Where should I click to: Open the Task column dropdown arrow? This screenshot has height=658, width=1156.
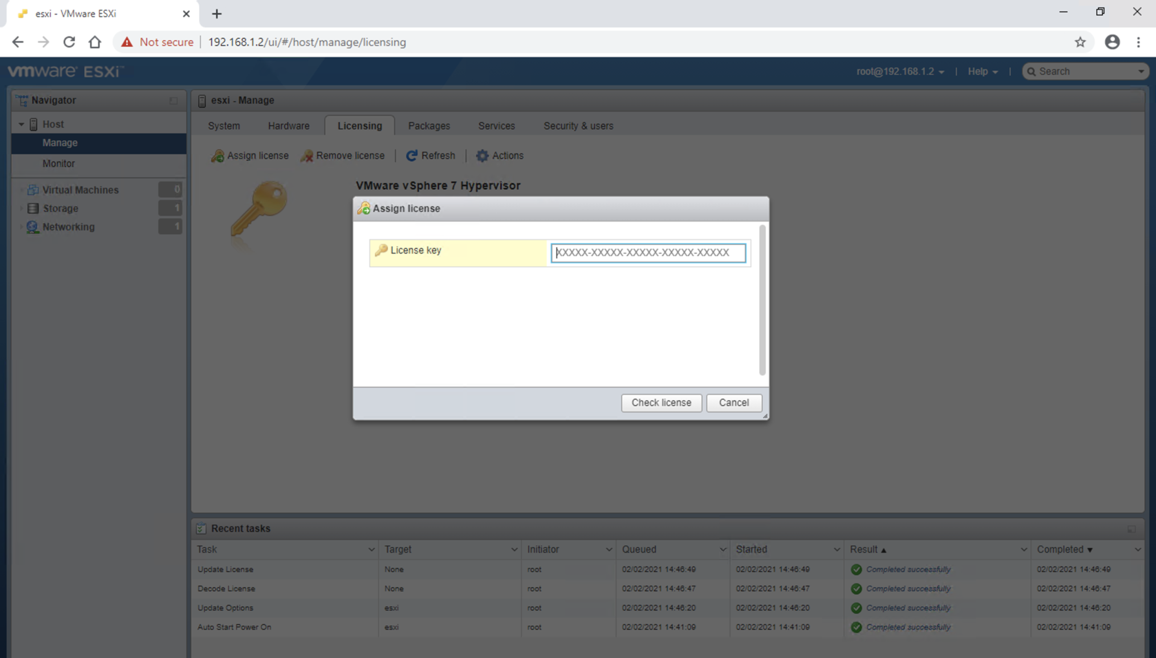[372, 549]
